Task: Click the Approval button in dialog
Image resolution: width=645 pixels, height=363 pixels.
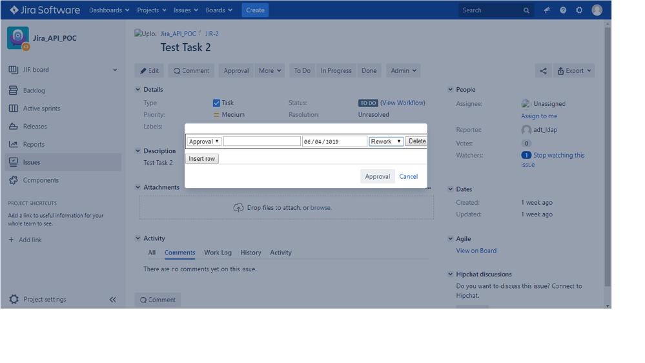Action: (377, 176)
